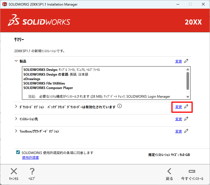Screen dimensions: 210x185
Task: Click the 変更 link for ダウンロード オプション
Action: coord(178,107)
